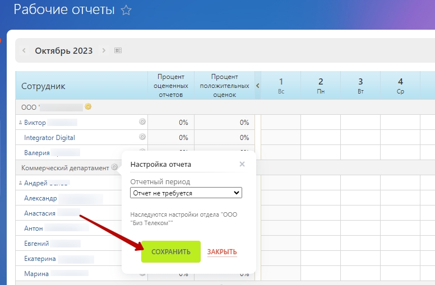Click the Сотрудник column header
This screenshot has height=285, width=435.
click(44, 86)
